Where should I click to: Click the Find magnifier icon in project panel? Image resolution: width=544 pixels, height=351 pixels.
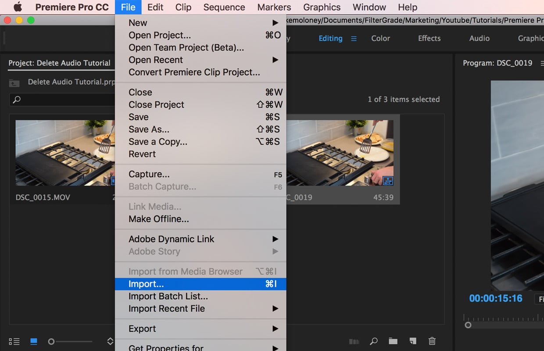374,341
